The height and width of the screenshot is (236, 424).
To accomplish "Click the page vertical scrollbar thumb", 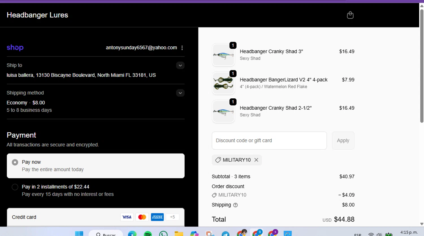I will (421, 66).
